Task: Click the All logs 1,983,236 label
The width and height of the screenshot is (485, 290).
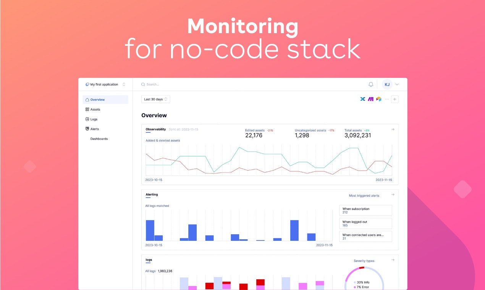Action: tap(158, 271)
